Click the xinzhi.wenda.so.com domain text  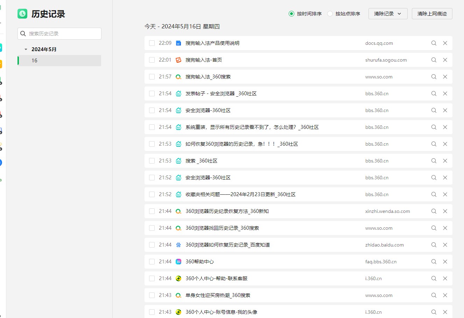(x=388, y=211)
